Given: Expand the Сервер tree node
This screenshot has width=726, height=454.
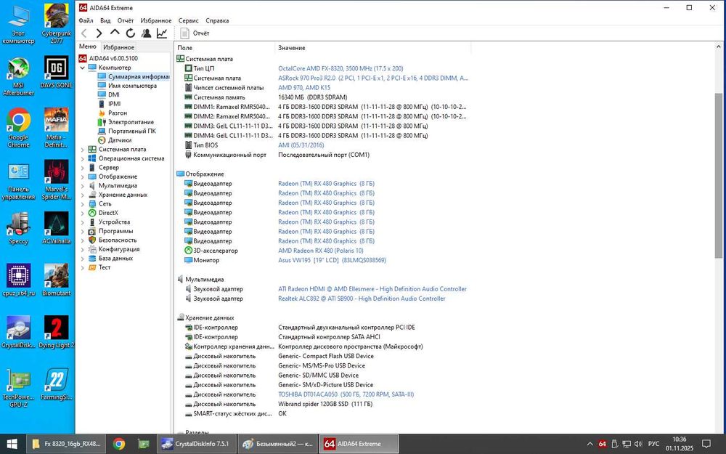Looking at the screenshot, I should click(83, 168).
